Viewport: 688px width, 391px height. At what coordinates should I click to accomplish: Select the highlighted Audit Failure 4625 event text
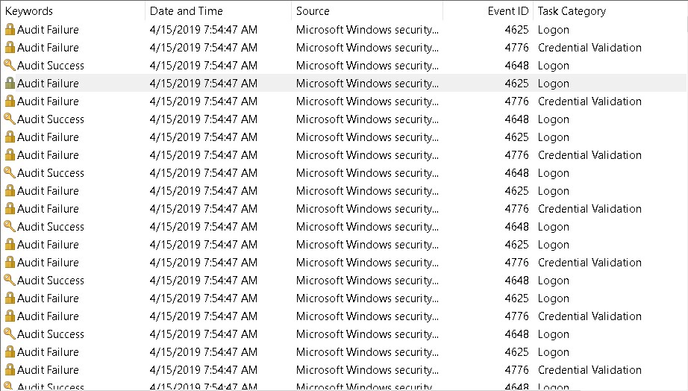click(x=48, y=84)
